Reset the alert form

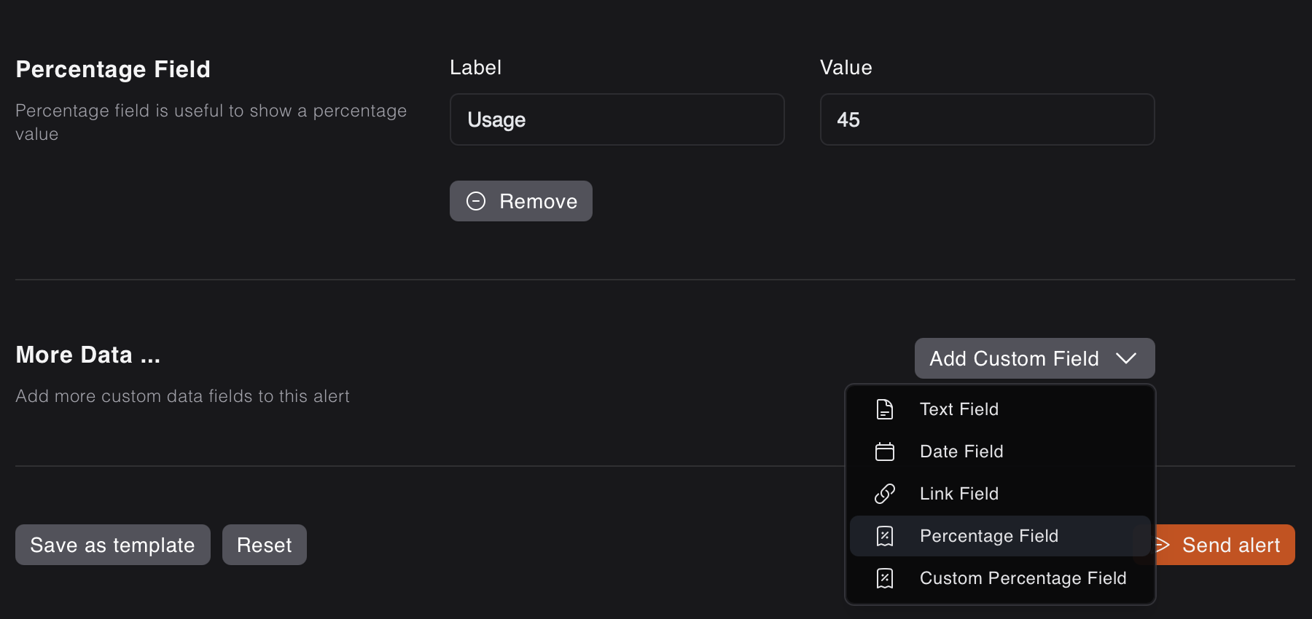click(x=264, y=545)
